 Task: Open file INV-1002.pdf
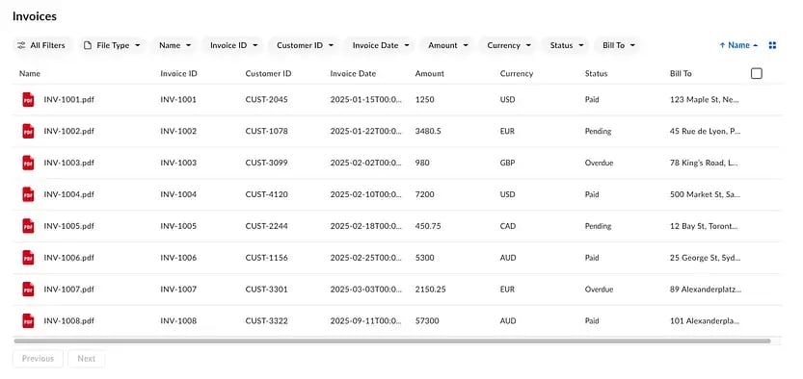tap(69, 131)
